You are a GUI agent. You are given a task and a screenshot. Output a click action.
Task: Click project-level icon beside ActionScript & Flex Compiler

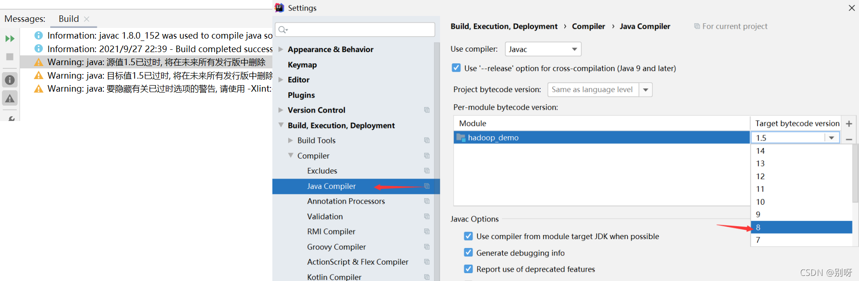click(x=427, y=262)
